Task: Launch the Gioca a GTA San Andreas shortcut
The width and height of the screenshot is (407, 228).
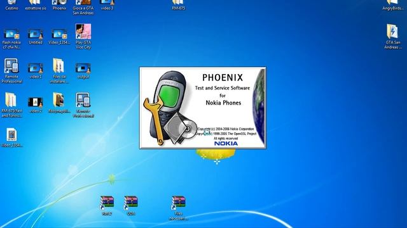Action: 83,7
